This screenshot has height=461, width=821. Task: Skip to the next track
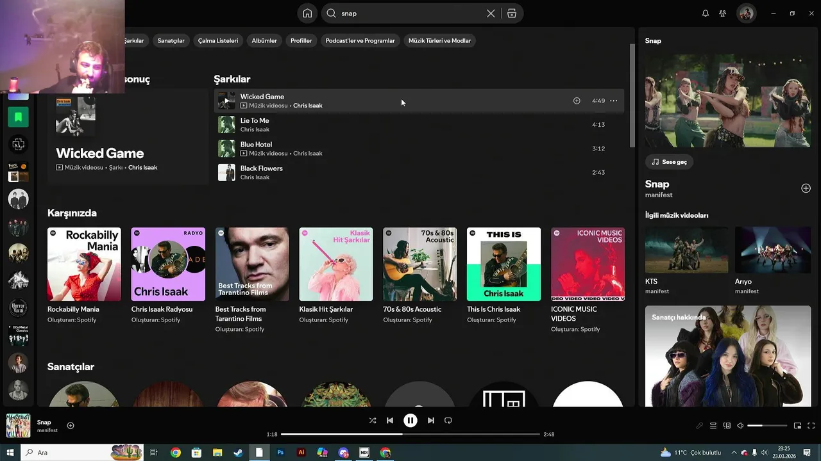pyautogui.click(x=431, y=421)
